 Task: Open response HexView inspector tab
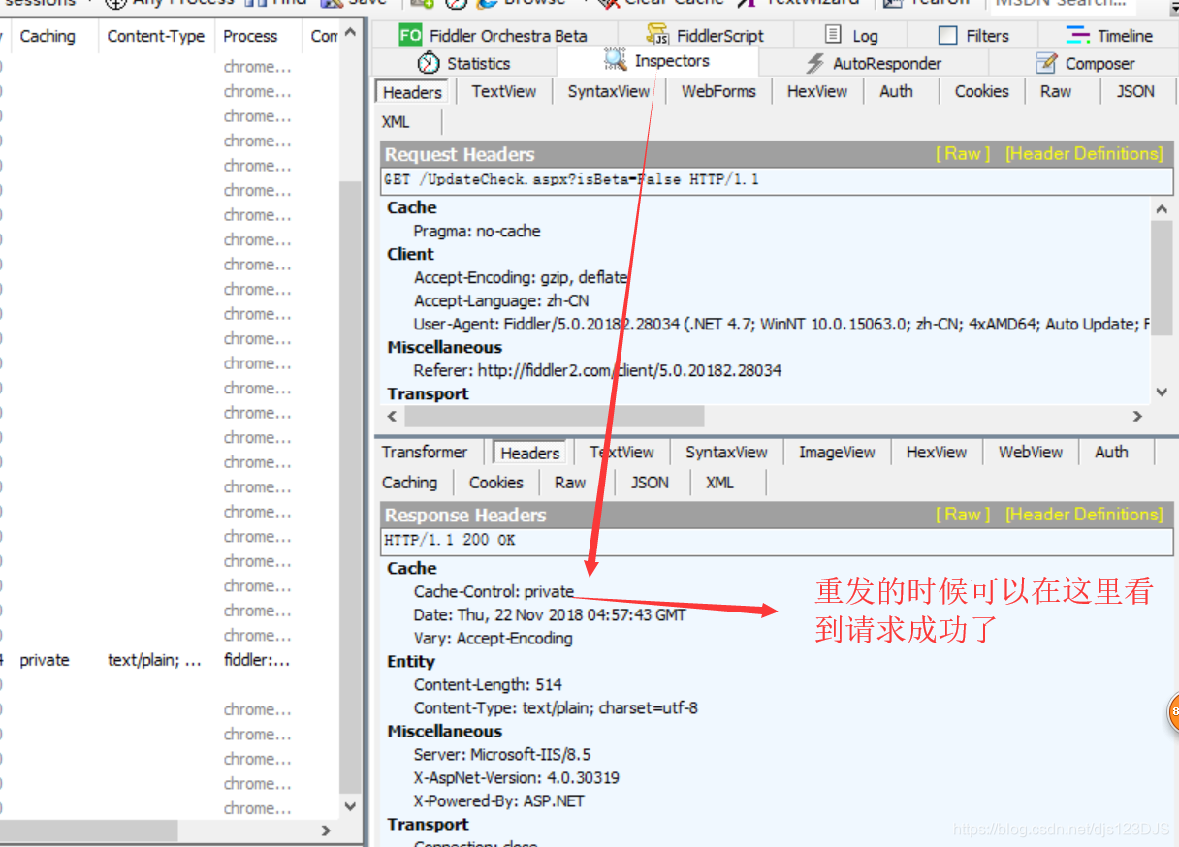click(x=937, y=452)
